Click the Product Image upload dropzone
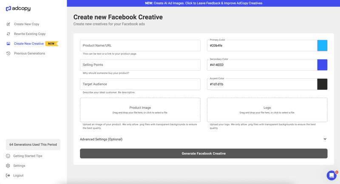Image resolution: width=340 pixels, height=184 pixels. (140, 110)
